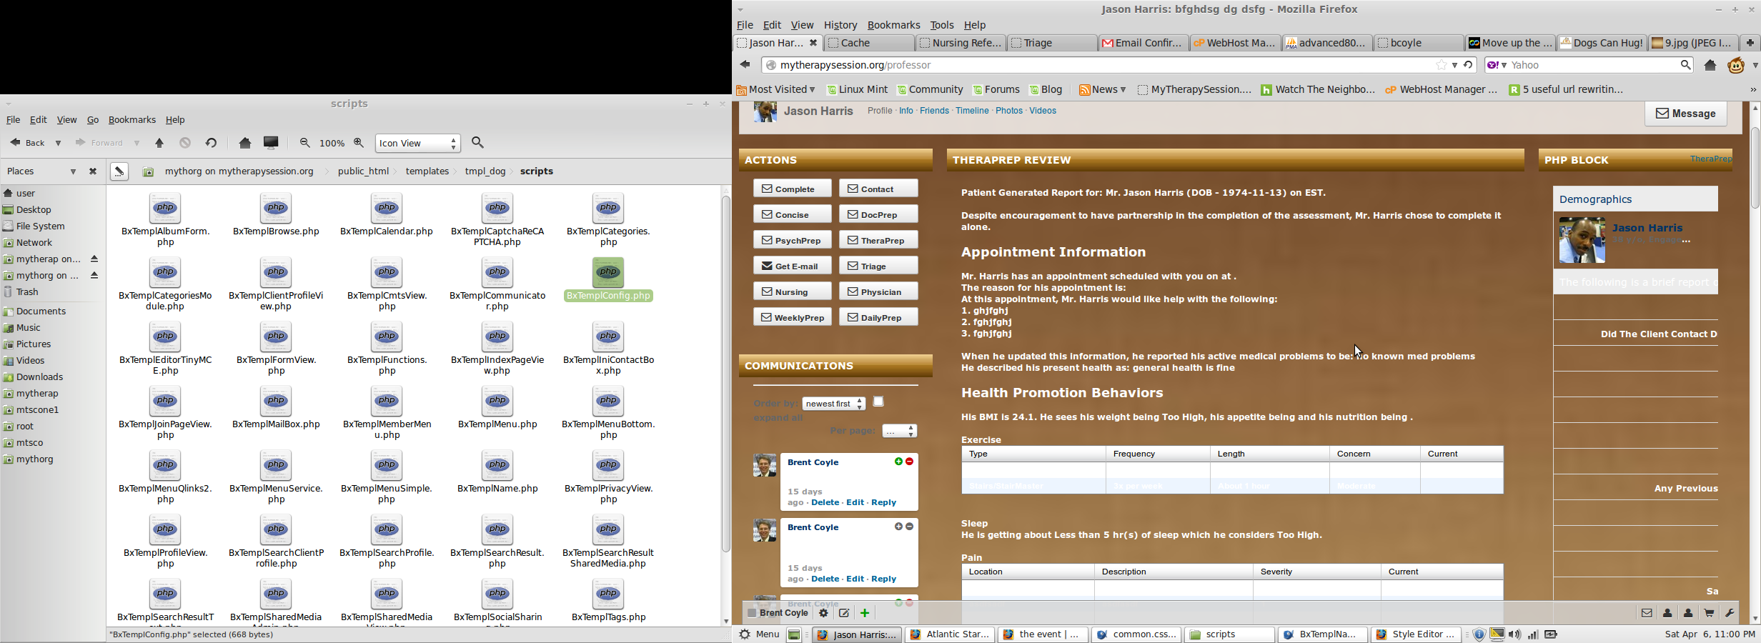Unmount the 'mythorg on...' network volume
Image resolution: width=1761 pixels, height=643 pixels.
[94, 276]
